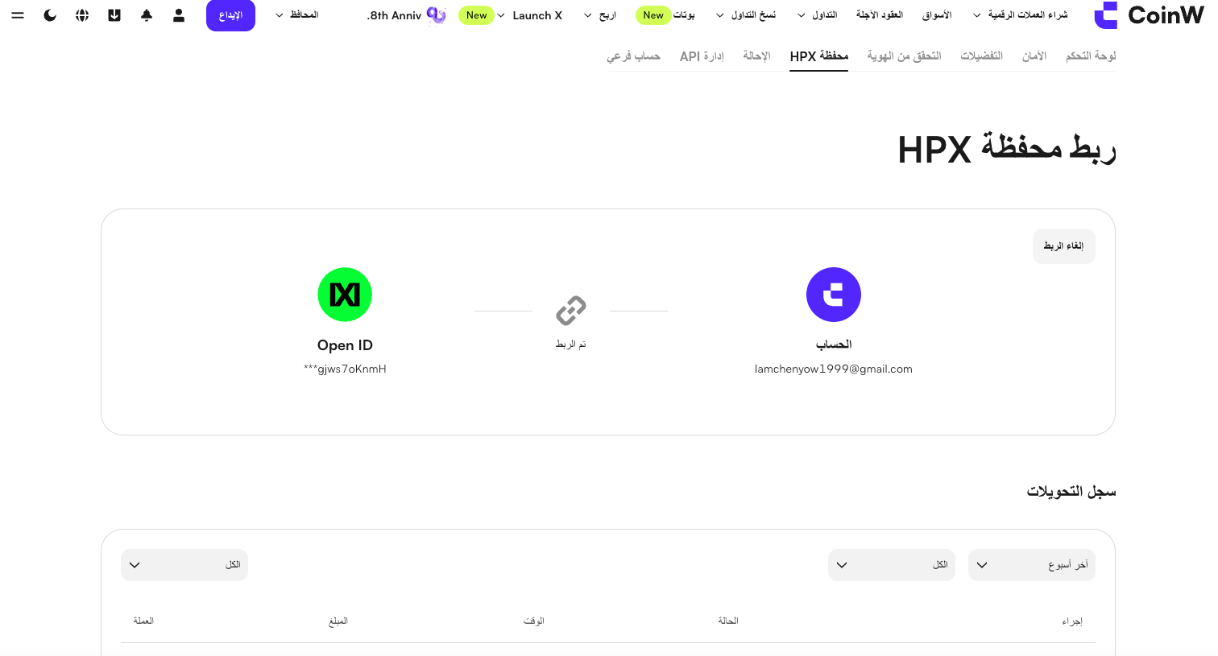1218x656 pixels.
Task: Click the purple الإيداع deposit button
Action: (x=230, y=15)
